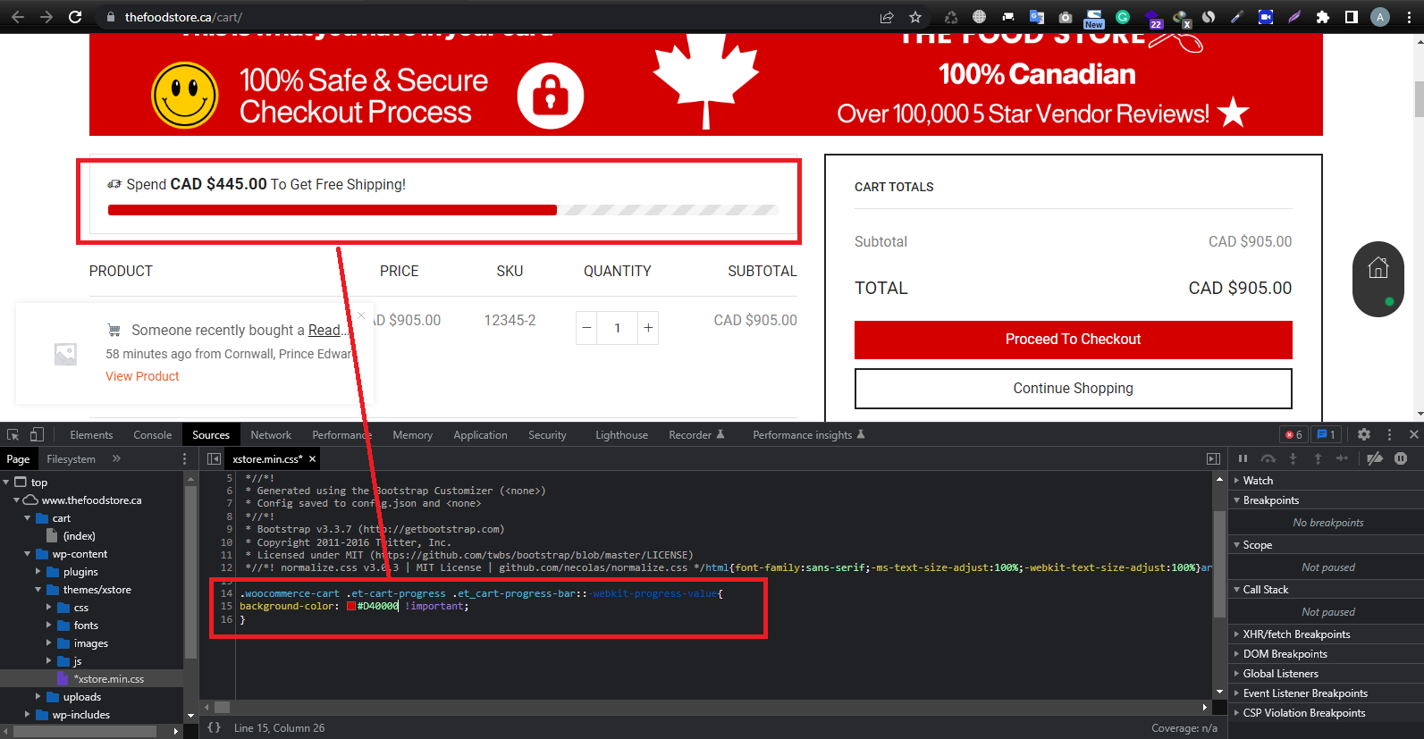The width and height of the screenshot is (1424, 739).
Task: Expand the fonts folder
Action: [49, 625]
